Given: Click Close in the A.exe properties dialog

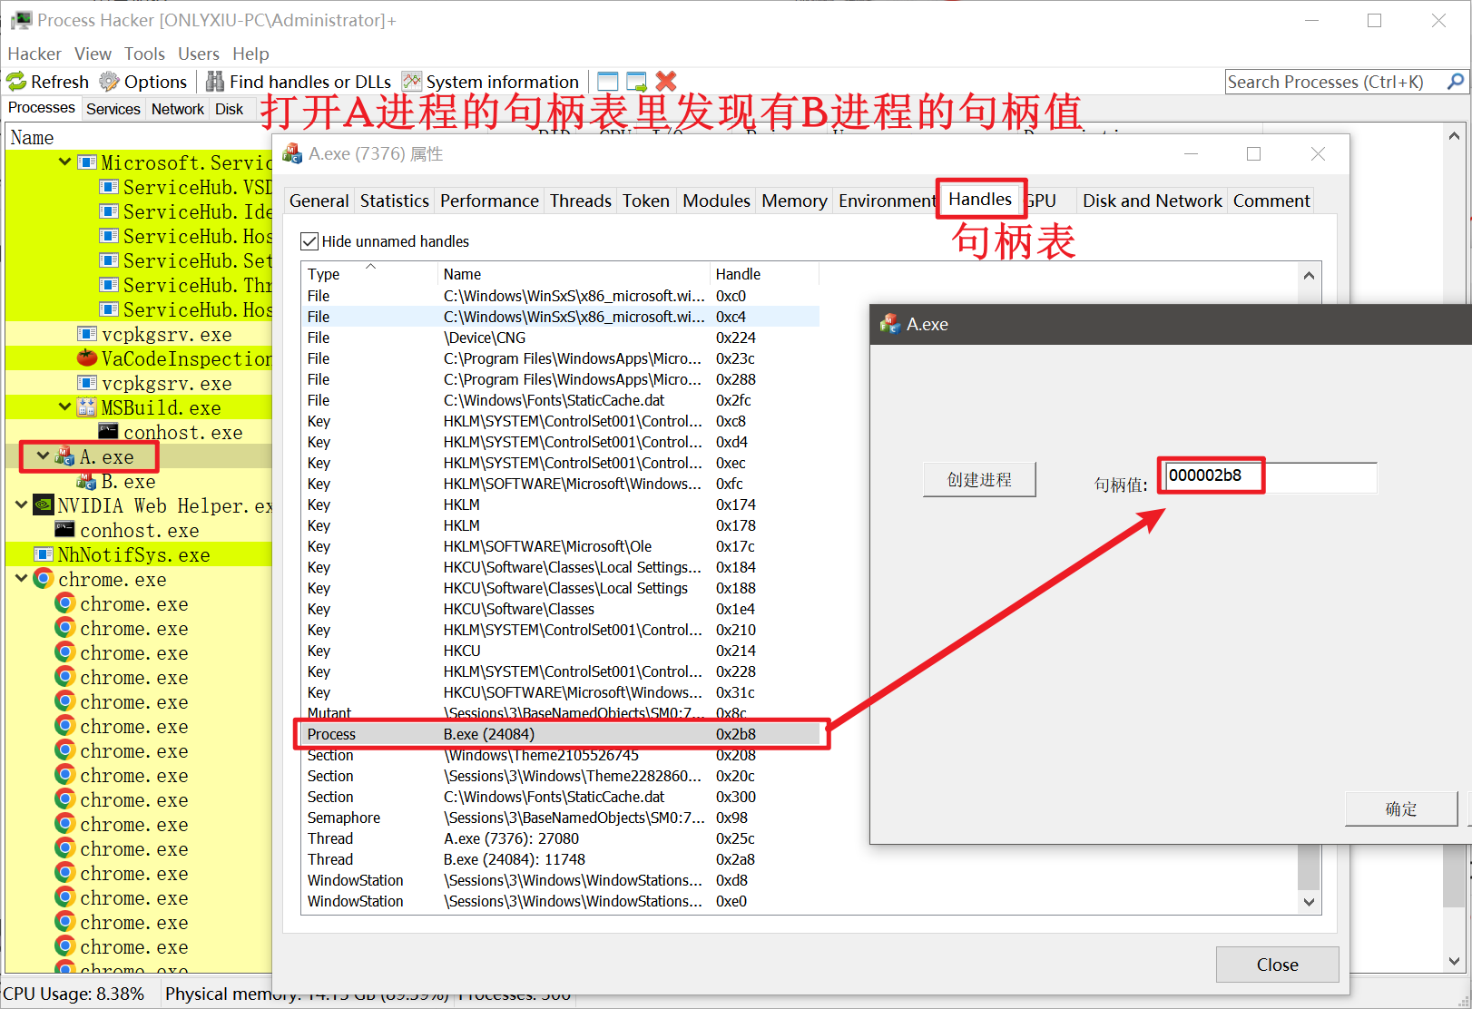Looking at the screenshot, I should click(x=1277, y=965).
